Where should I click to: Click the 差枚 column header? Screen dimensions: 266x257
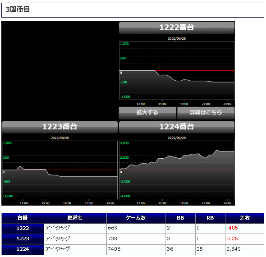245,218
